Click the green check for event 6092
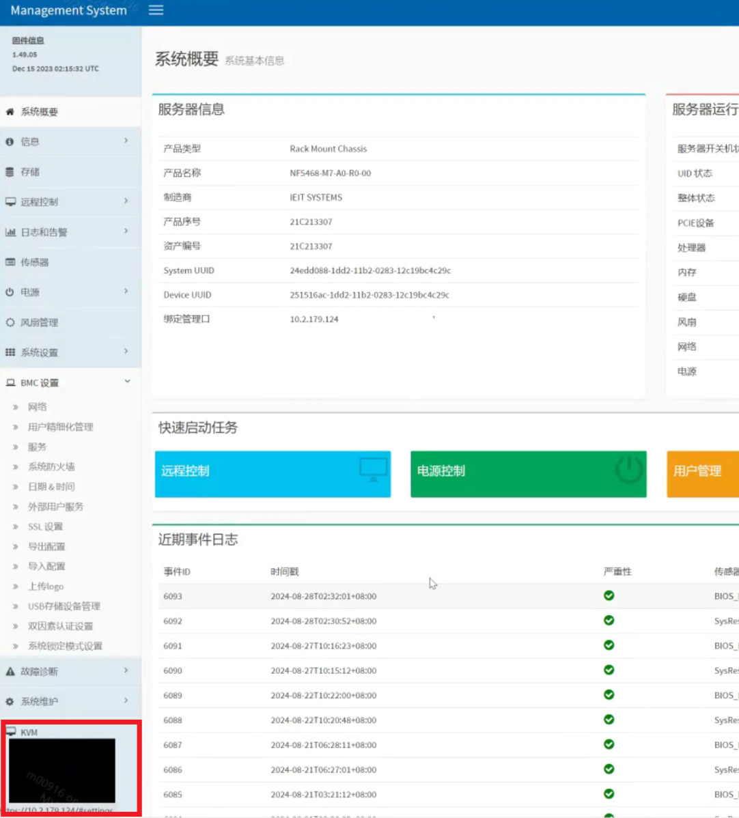Viewport: 739px width, 818px height. point(609,620)
